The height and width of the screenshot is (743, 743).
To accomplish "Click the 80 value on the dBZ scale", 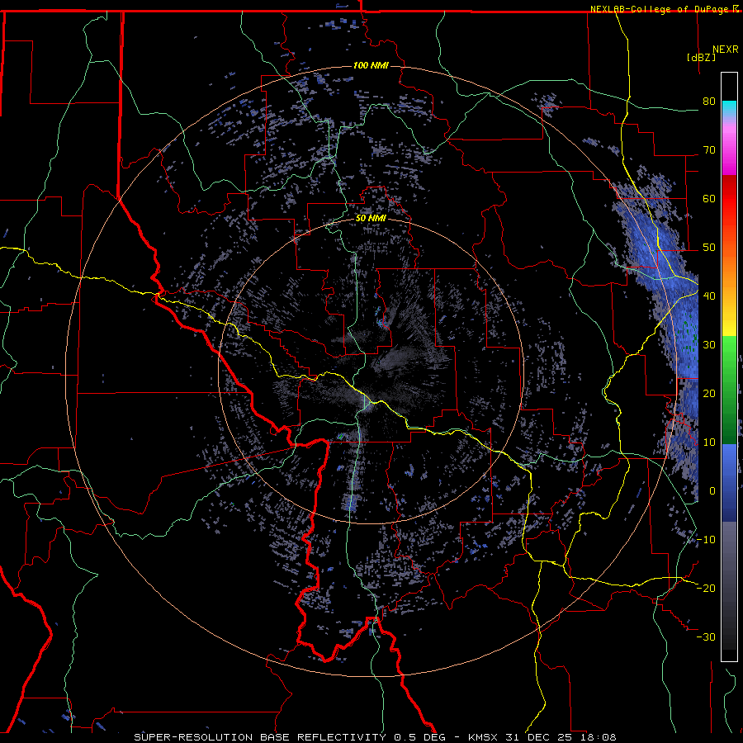I will point(709,102).
